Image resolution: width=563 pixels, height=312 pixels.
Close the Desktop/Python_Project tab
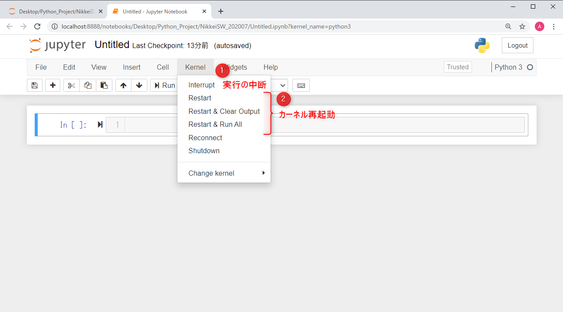tap(101, 11)
